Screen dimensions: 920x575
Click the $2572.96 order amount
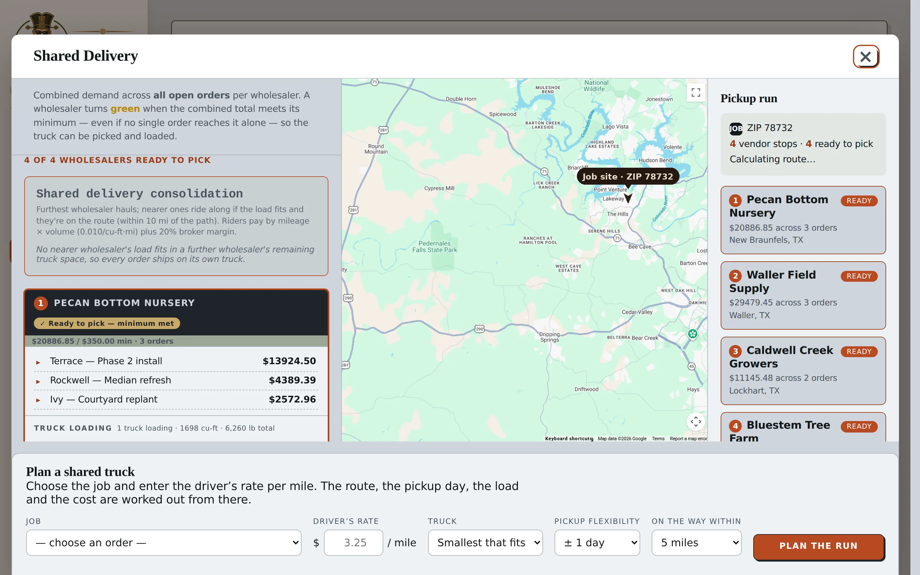tap(292, 399)
